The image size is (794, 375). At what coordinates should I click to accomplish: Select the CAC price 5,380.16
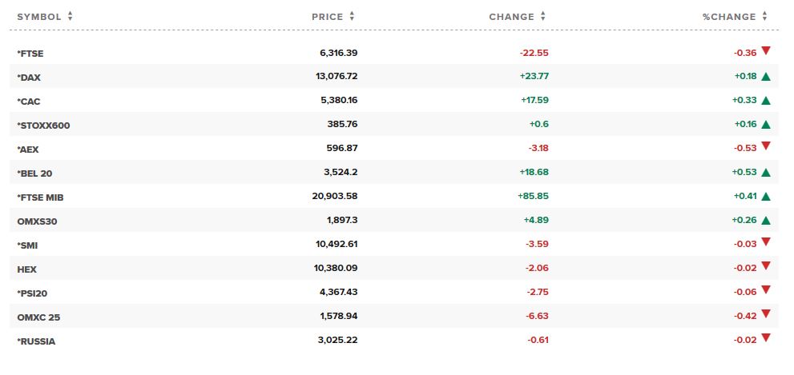339,100
